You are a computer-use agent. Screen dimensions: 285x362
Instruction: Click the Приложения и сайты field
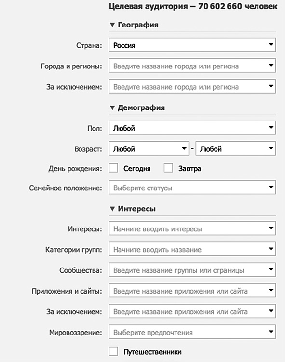192,291
